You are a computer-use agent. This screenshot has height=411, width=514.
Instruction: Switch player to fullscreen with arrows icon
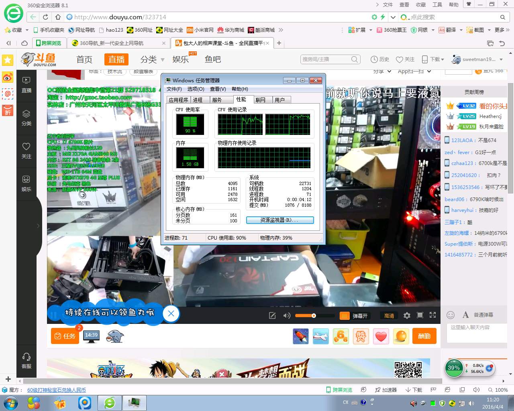click(x=432, y=315)
